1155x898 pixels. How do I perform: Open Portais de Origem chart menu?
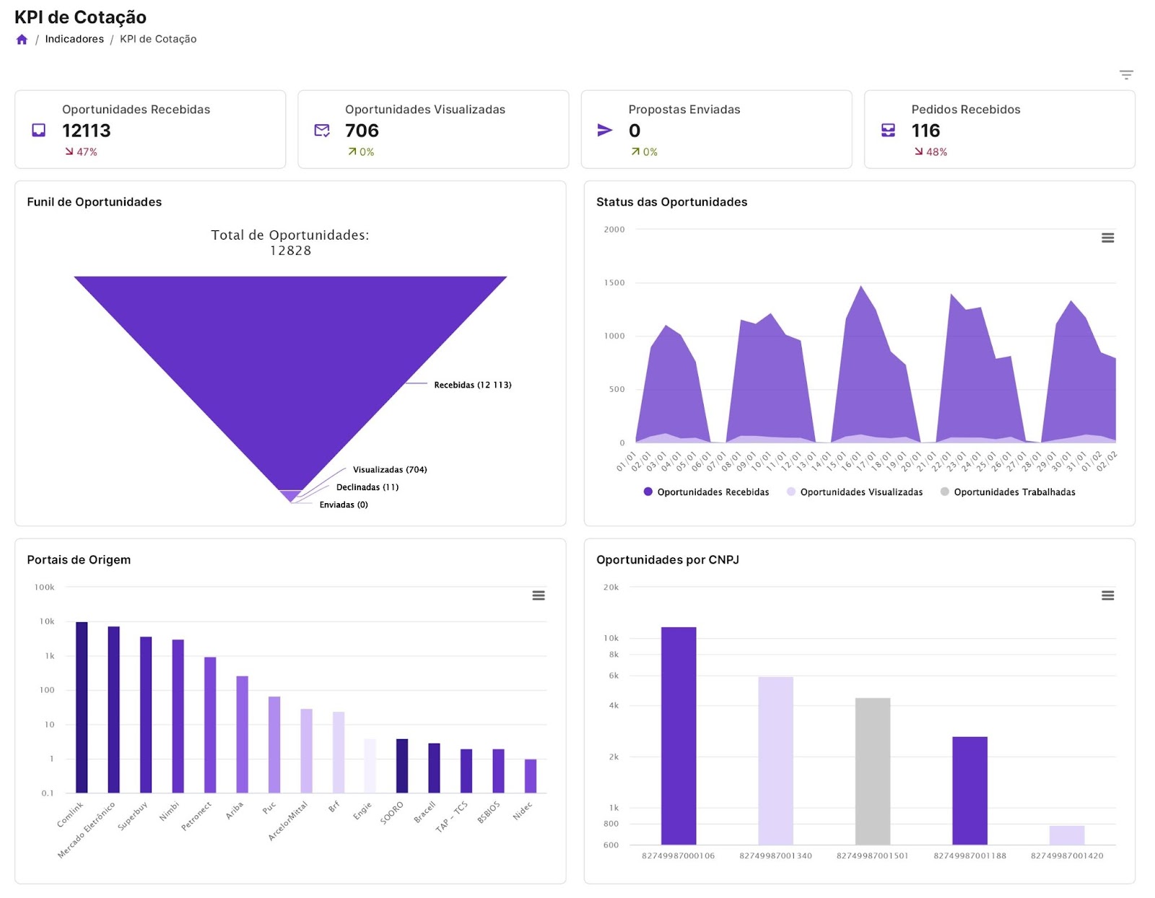(539, 596)
